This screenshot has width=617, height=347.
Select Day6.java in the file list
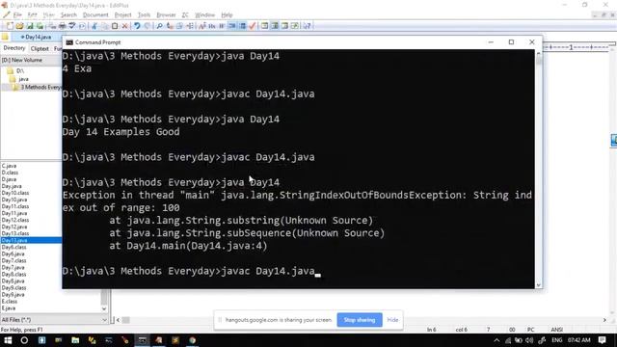coord(13,254)
